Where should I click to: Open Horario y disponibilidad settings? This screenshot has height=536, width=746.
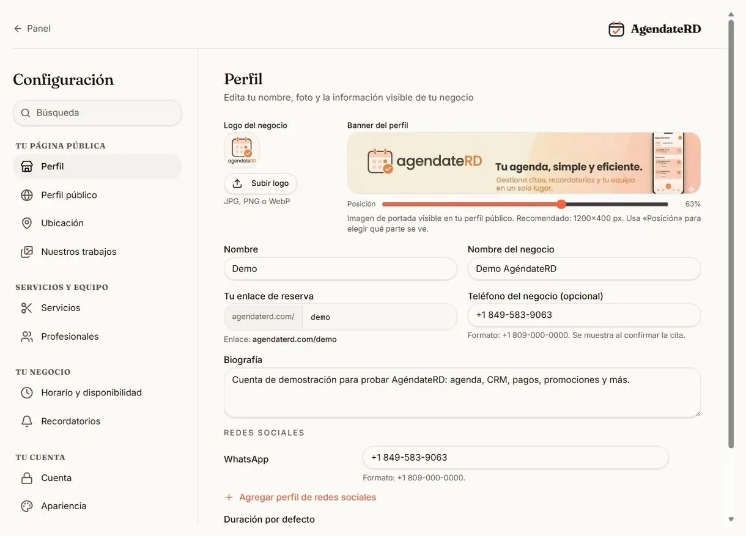tap(97, 393)
